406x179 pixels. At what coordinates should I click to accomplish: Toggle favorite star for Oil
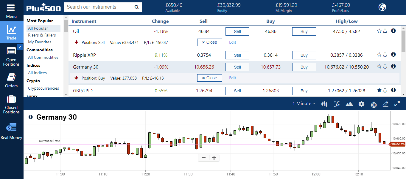(x=379, y=31)
